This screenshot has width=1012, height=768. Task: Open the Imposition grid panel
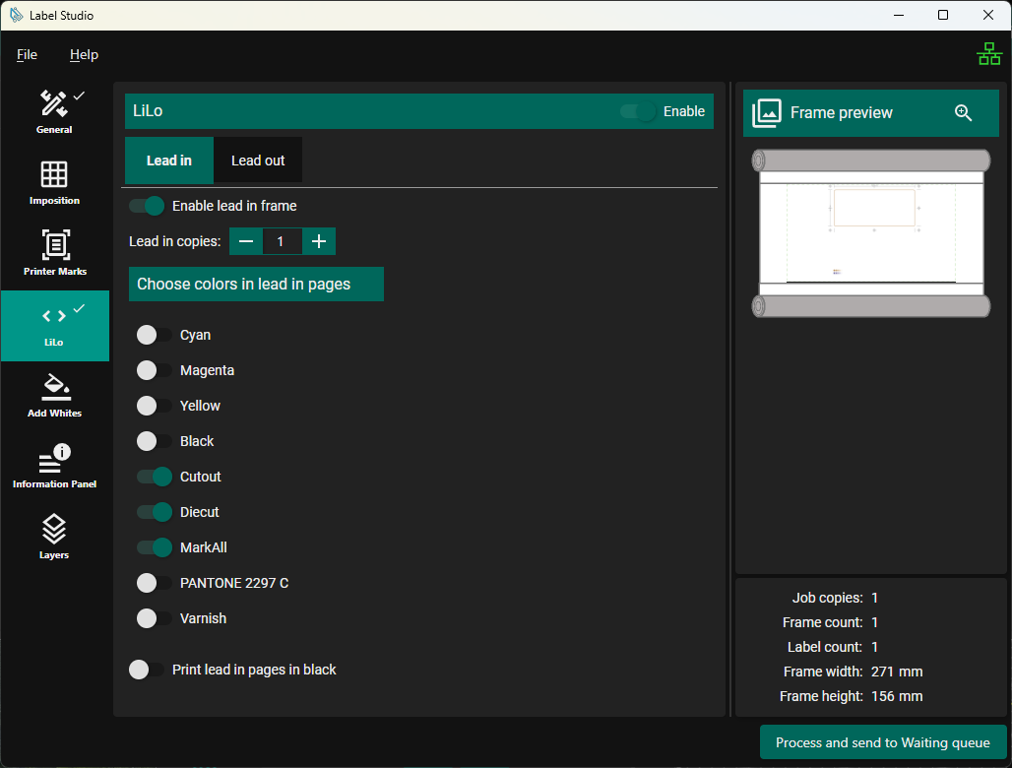54,183
